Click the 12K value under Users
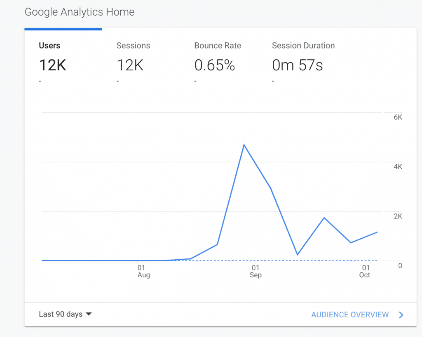The image size is (422, 337). pos(52,65)
